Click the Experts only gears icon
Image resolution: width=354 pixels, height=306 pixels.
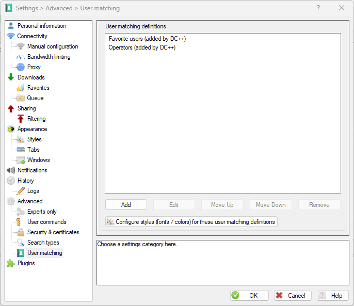(21, 212)
